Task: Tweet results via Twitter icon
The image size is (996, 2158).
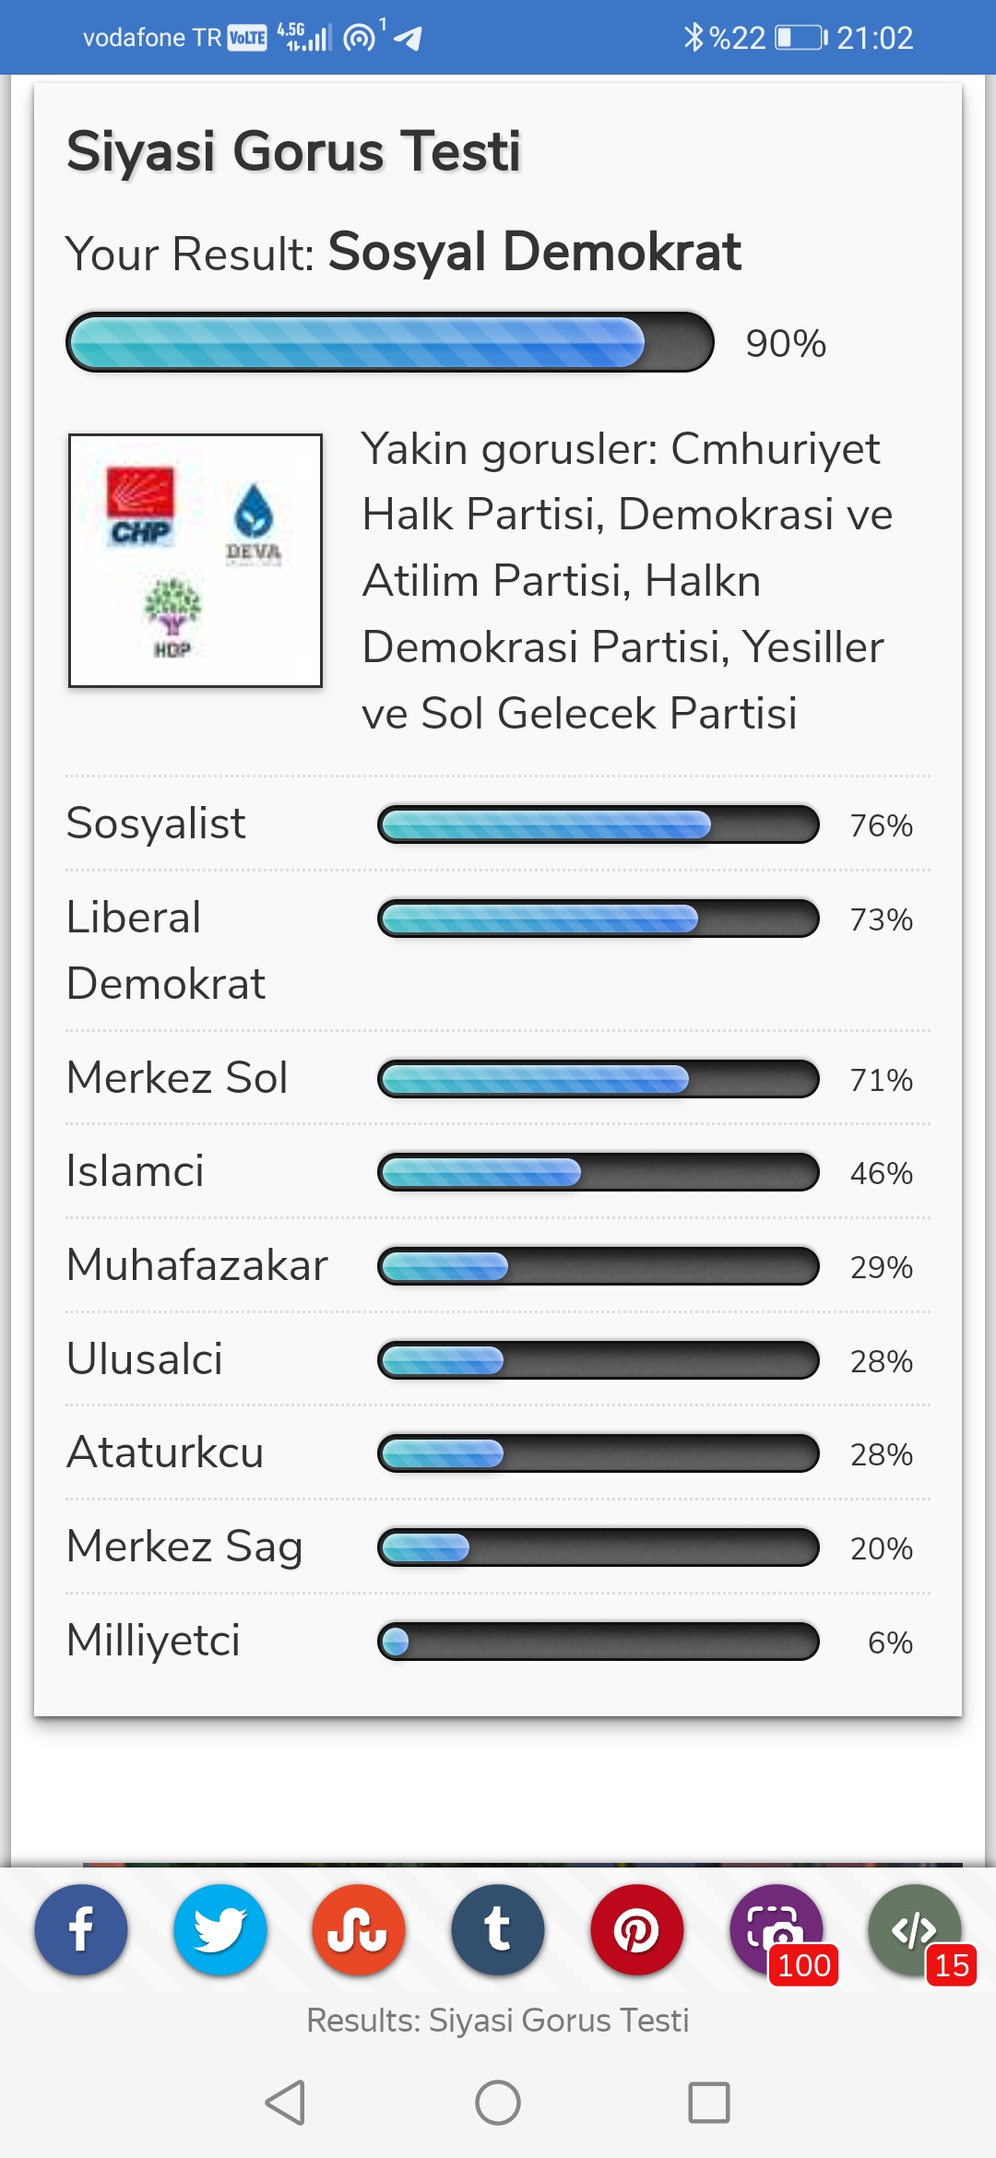Action: [220, 1929]
